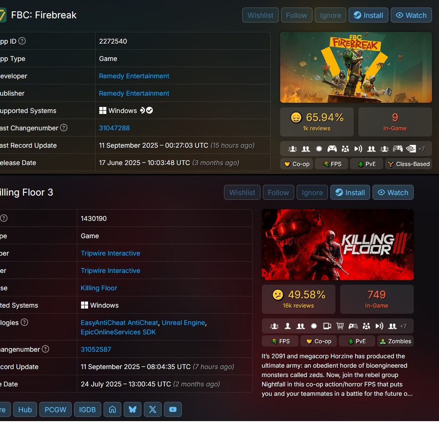Open changenumber 31047288 link
439x423 pixels.
(x=114, y=128)
